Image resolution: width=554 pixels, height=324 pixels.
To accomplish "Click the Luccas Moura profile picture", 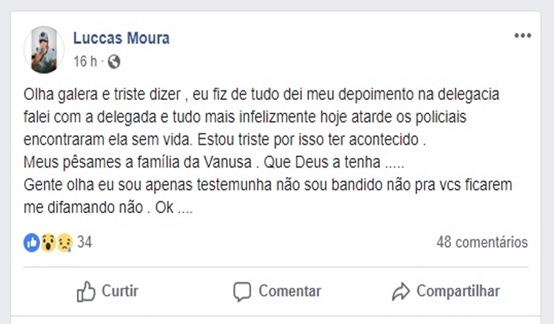I will tap(44, 50).
